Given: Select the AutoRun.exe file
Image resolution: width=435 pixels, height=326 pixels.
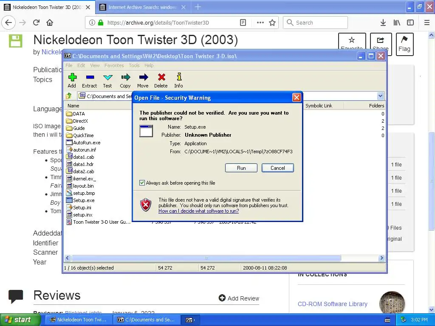Looking at the screenshot, I should click(x=83, y=143).
